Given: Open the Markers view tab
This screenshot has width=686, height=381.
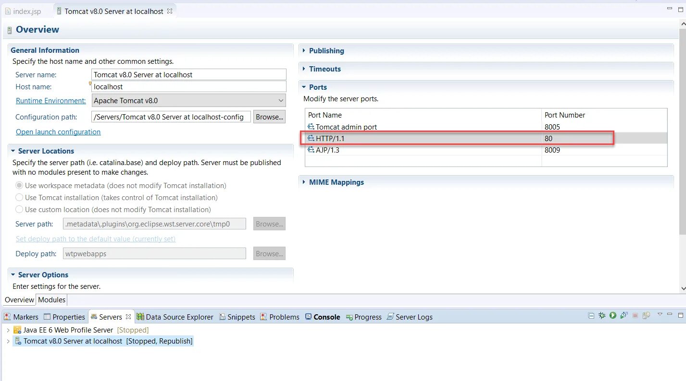Looking at the screenshot, I should coord(21,317).
